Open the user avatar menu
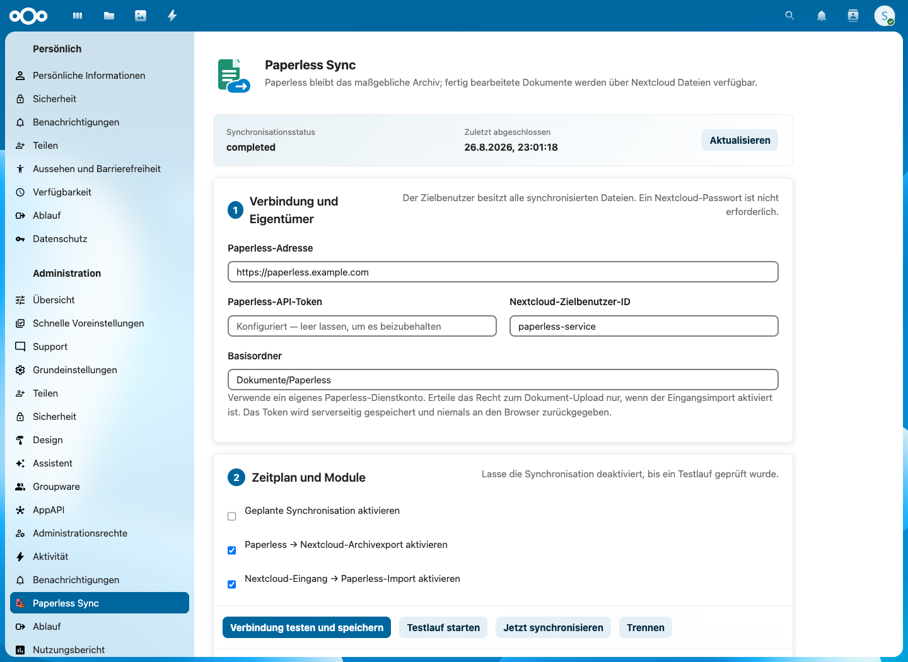Image resolution: width=908 pixels, height=662 pixels. pyautogui.click(x=885, y=16)
